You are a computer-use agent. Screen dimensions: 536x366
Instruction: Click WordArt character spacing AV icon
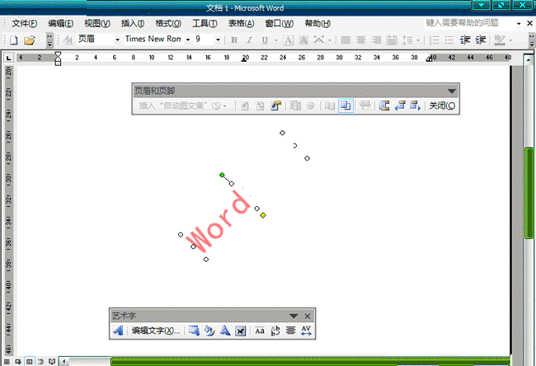(306, 331)
